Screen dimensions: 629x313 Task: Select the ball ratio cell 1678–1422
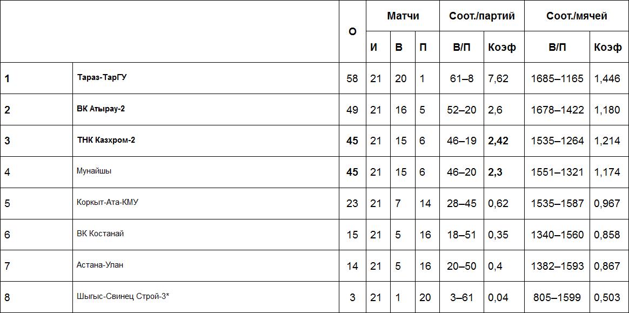click(x=557, y=110)
